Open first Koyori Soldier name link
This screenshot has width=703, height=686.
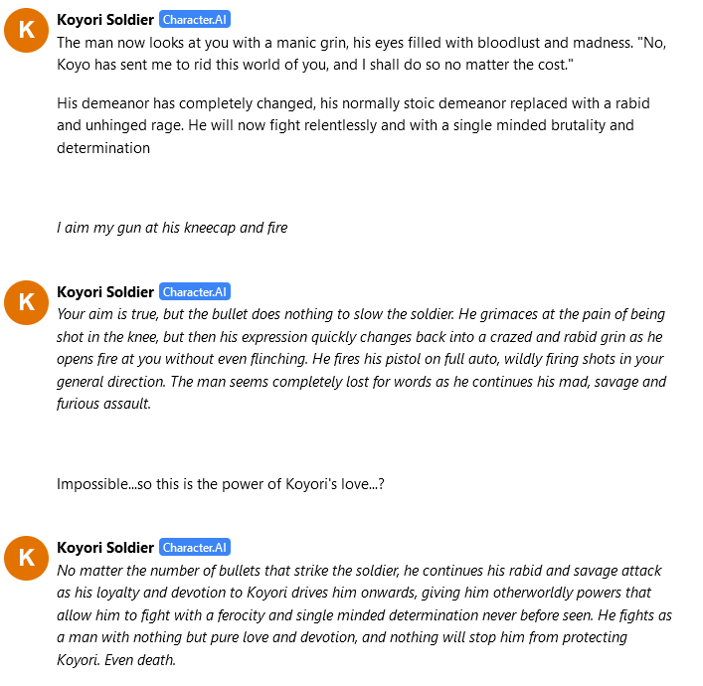105,20
